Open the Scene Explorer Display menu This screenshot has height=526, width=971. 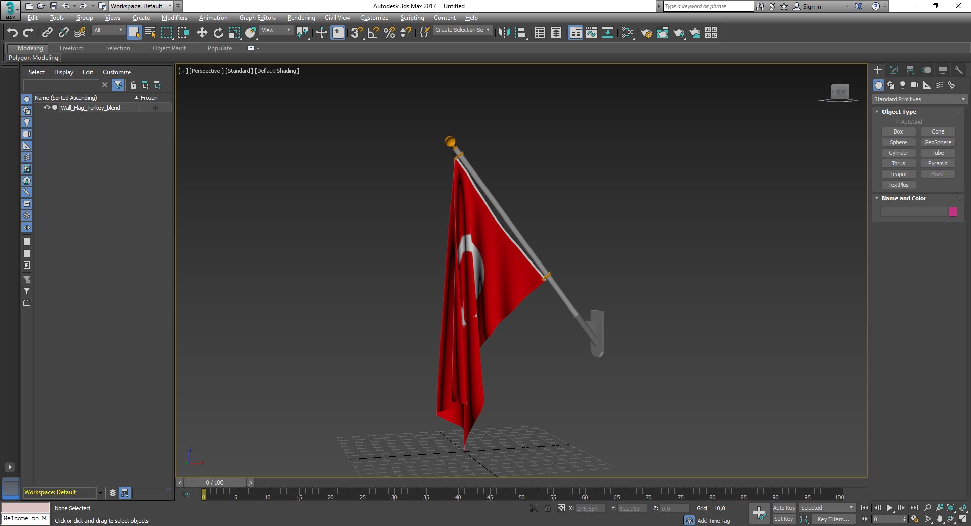tap(64, 72)
